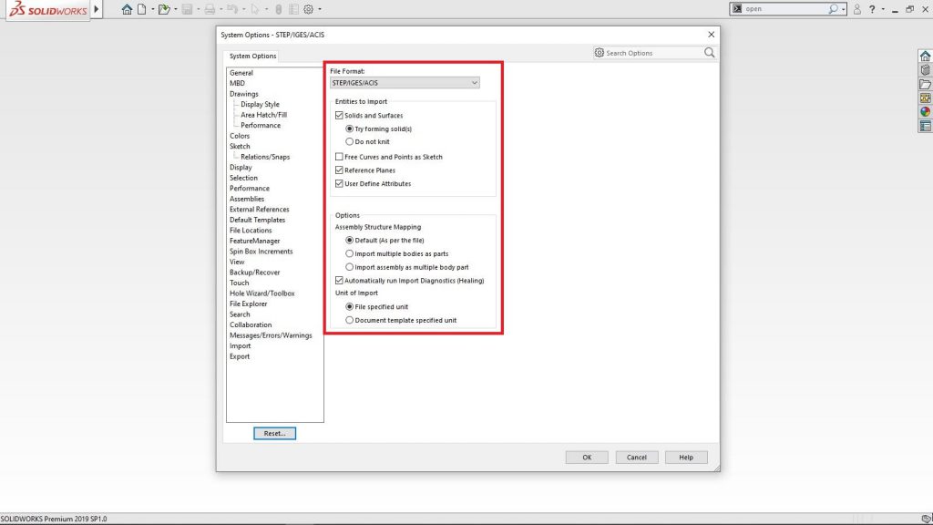Open the File Explorer task pane tab
This screenshot has height=525, width=933.
pos(925,84)
